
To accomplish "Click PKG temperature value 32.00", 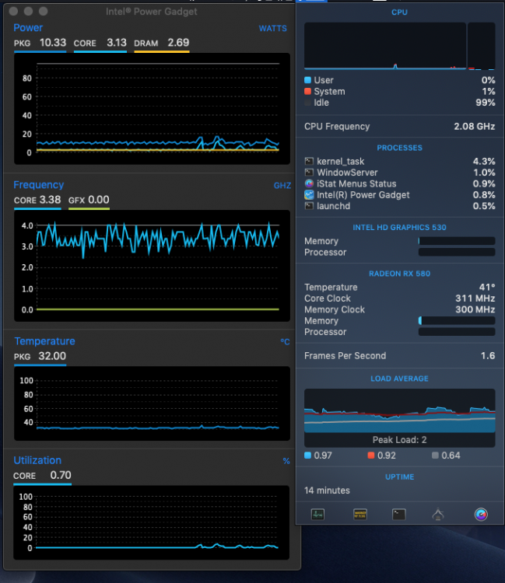I will click(52, 356).
